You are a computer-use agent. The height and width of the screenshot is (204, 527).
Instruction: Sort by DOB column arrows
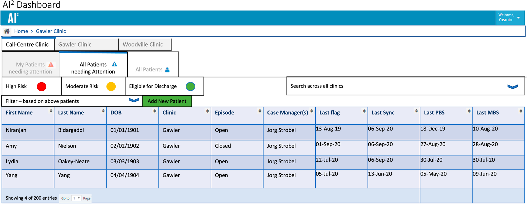155,111
